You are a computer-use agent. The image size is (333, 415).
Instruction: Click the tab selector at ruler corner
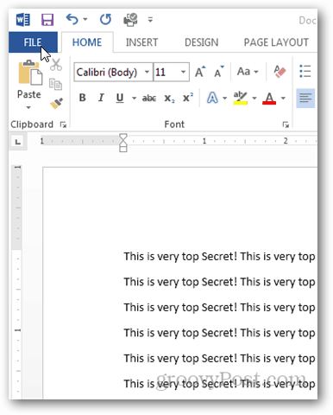18,142
